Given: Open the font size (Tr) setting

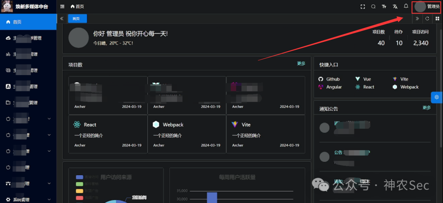Looking at the screenshot, I should [x=384, y=7].
